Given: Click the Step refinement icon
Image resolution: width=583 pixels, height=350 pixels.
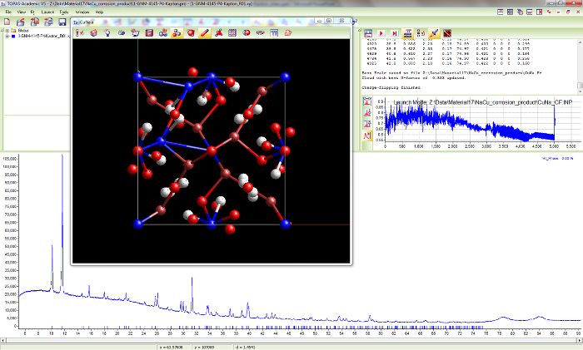Looking at the screenshot, I should 394,34.
